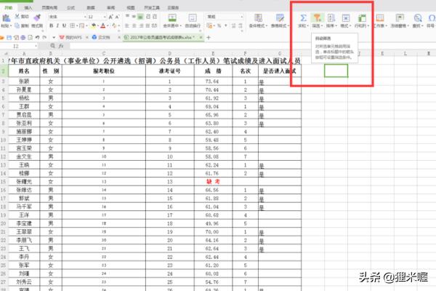Close the 2017 xlsx document tab
This screenshot has height=291, width=436.
(201, 37)
